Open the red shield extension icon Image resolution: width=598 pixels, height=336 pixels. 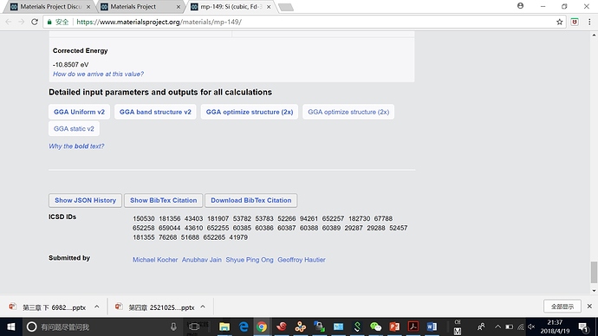coord(575,23)
